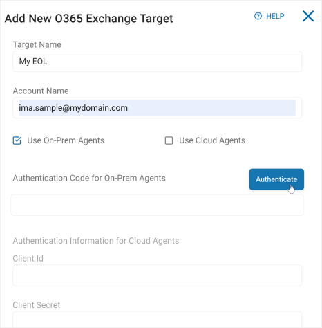Click the Authentication Code for On-Prem Agents label
The image size is (322, 328).
pyautogui.click(x=89, y=178)
